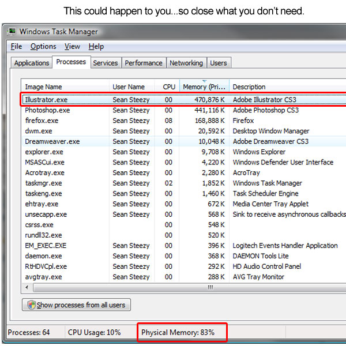Click CPU Usage: 10% in status bar
This screenshot has height=346, width=346.
(x=94, y=332)
